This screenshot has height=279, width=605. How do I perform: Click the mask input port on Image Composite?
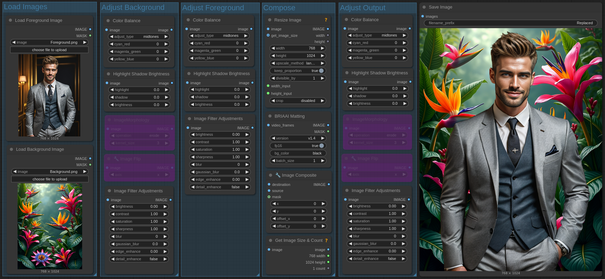[269, 197]
